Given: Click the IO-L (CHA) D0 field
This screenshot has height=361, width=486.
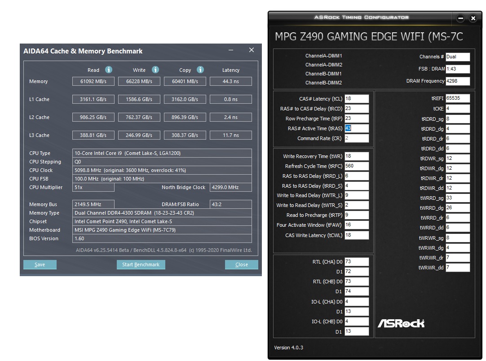Looking at the screenshot, I should coord(357,301).
